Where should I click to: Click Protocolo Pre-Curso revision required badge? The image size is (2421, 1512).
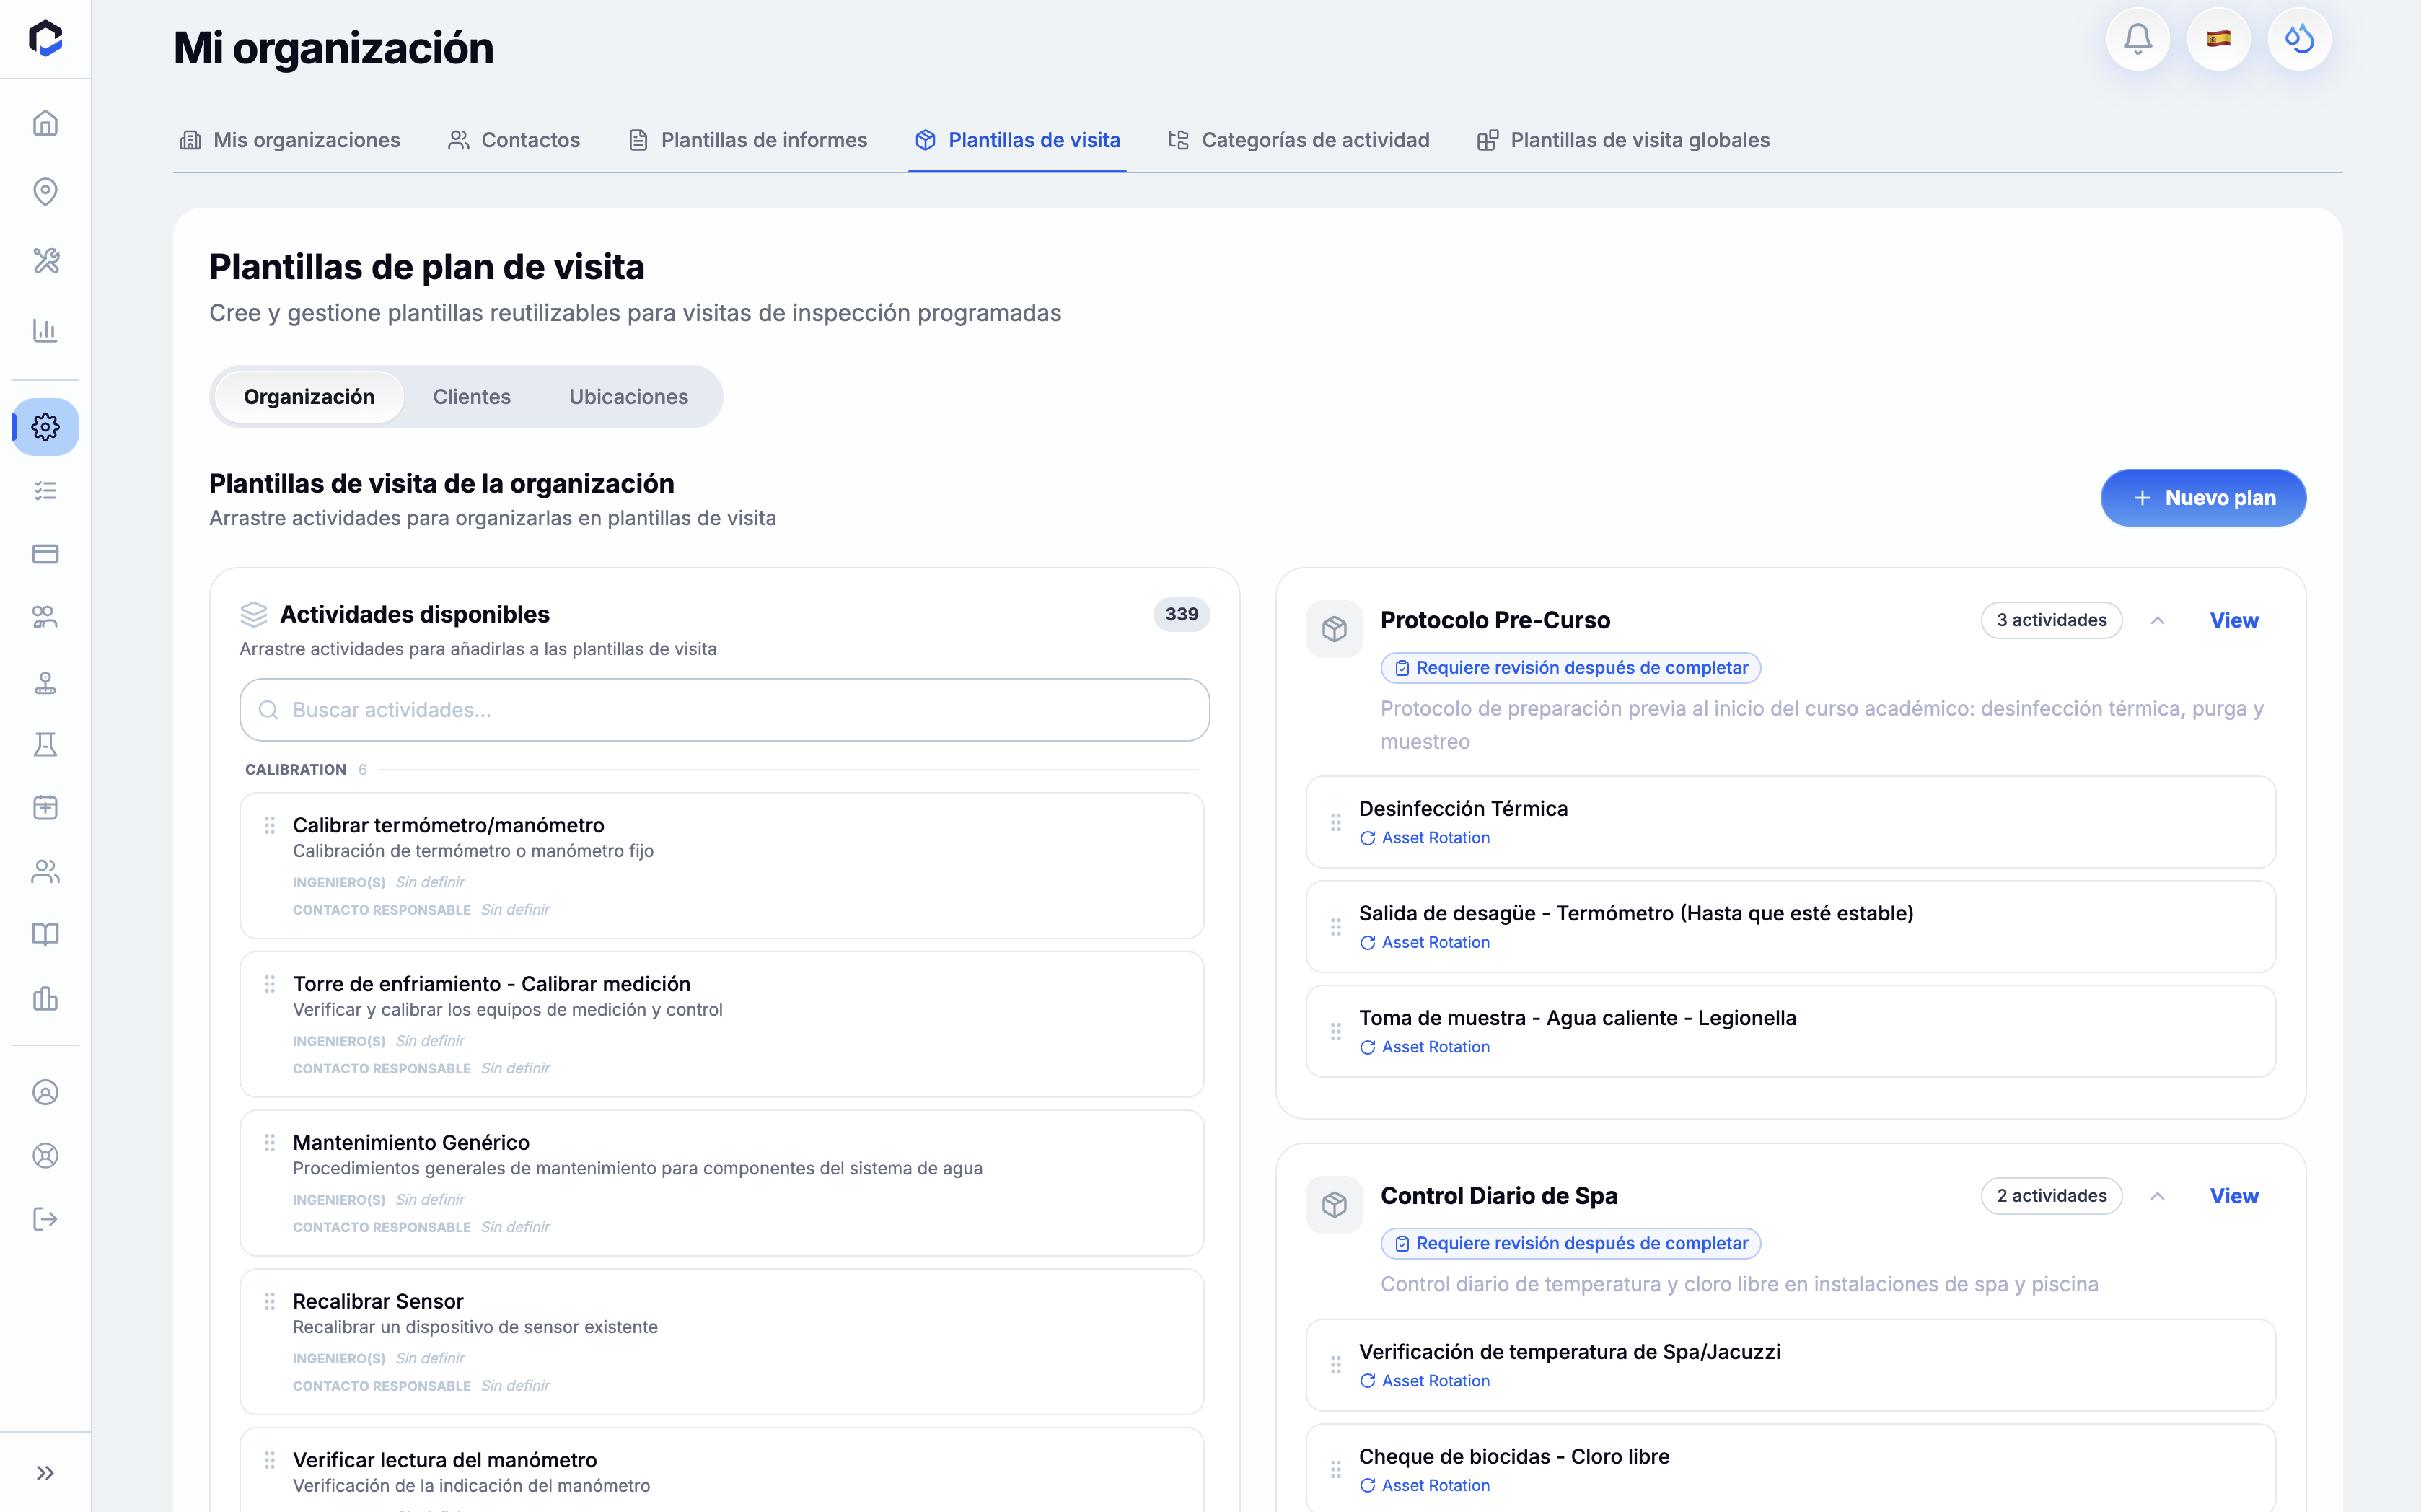click(x=1571, y=668)
